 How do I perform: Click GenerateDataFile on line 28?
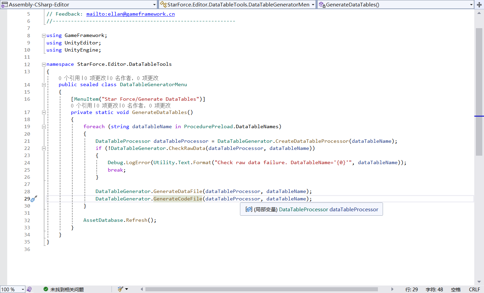pyautogui.click(x=178, y=191)
